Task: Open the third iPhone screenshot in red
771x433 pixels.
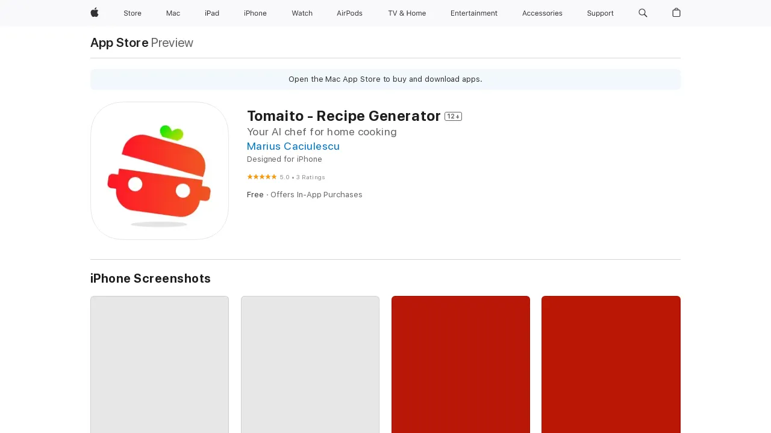Action: 461,364
